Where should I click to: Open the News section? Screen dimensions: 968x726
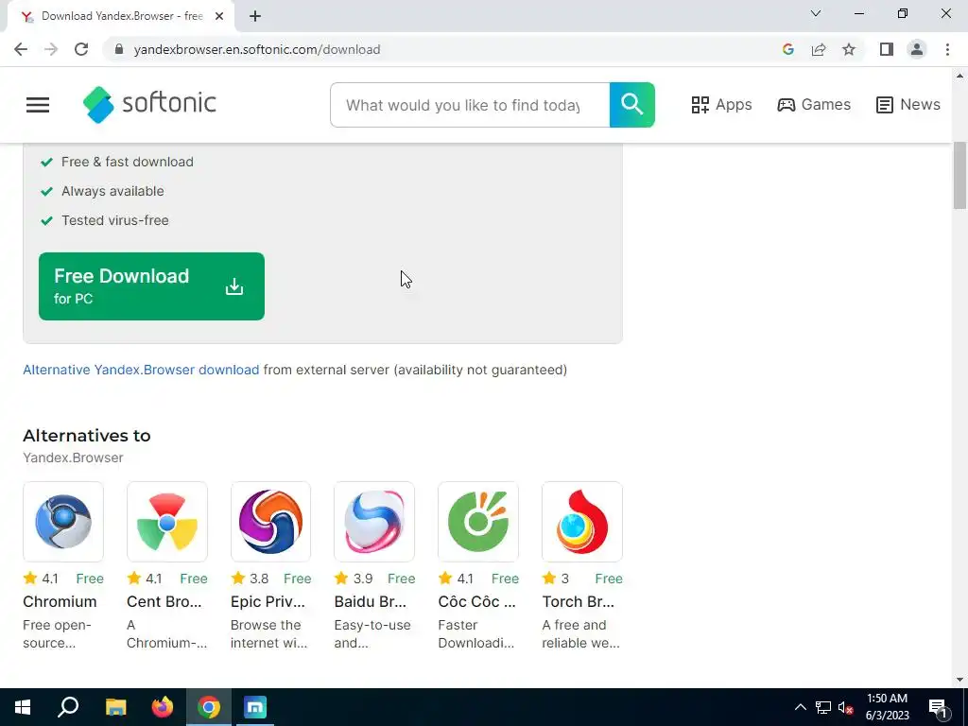[908, 105]
